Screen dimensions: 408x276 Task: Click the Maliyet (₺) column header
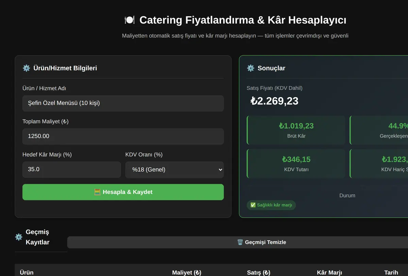click(x=187, y=273)
